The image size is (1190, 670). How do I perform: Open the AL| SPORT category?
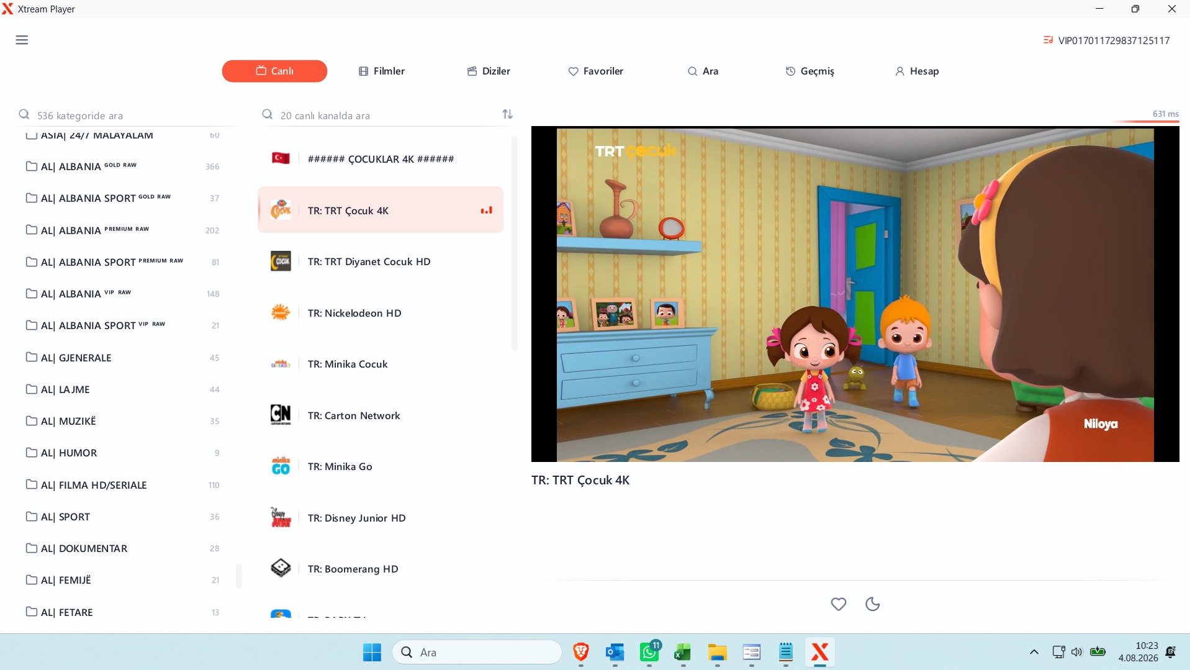click(x=123, y=517)
